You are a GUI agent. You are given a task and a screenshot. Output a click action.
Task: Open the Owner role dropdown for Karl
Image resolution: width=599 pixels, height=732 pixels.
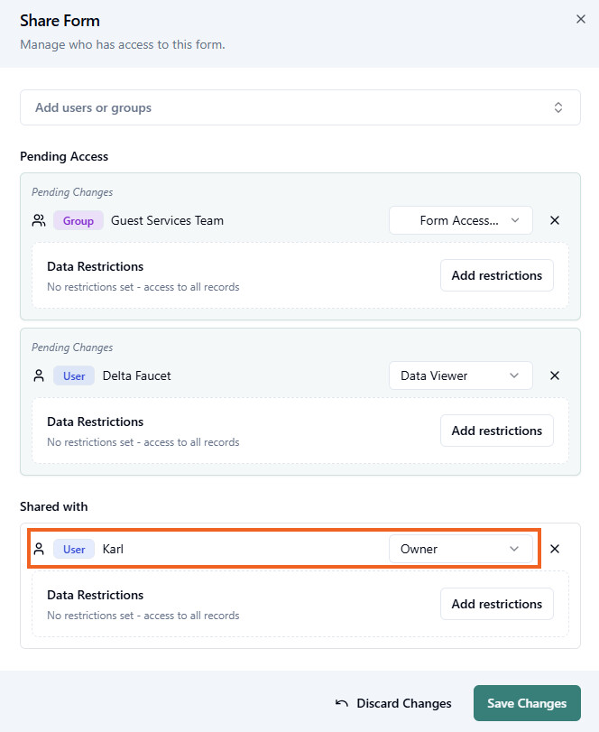pyautogui.click(x=460, y=549)
